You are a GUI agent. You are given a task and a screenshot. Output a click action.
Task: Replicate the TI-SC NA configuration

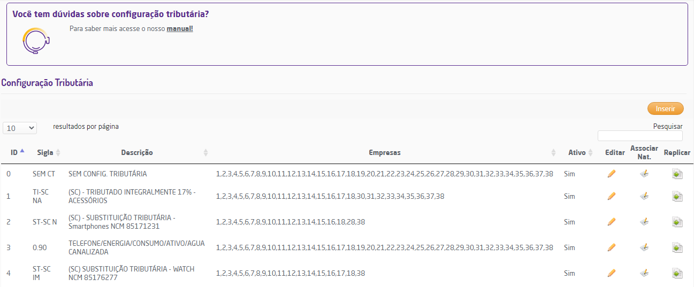[677, 197]
